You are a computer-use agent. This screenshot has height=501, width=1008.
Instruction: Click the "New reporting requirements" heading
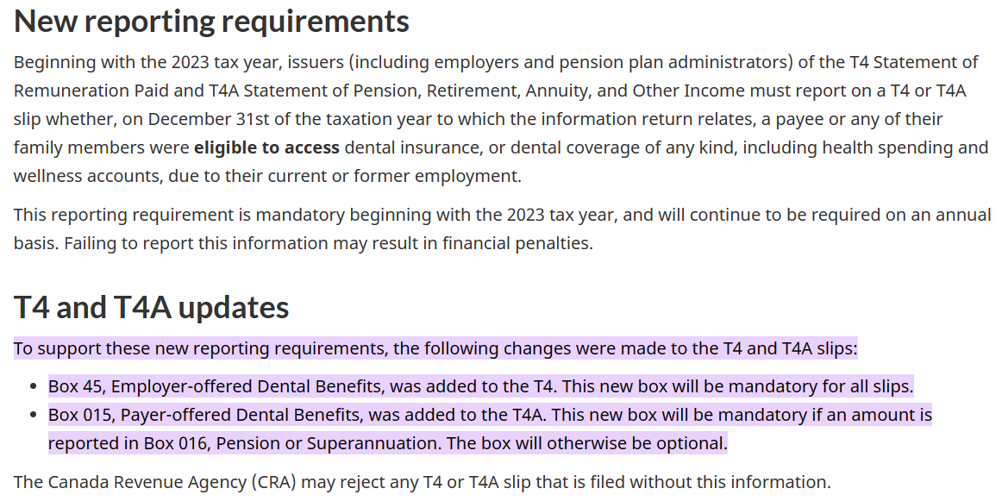211,22
